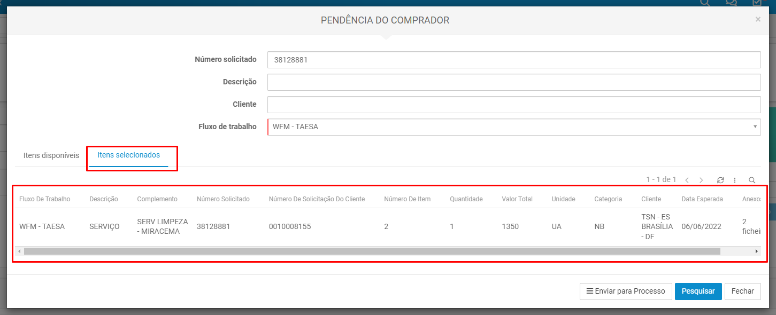Click the Número solicitado input field
Screen dimensions: 776x315
click(513, 59)
